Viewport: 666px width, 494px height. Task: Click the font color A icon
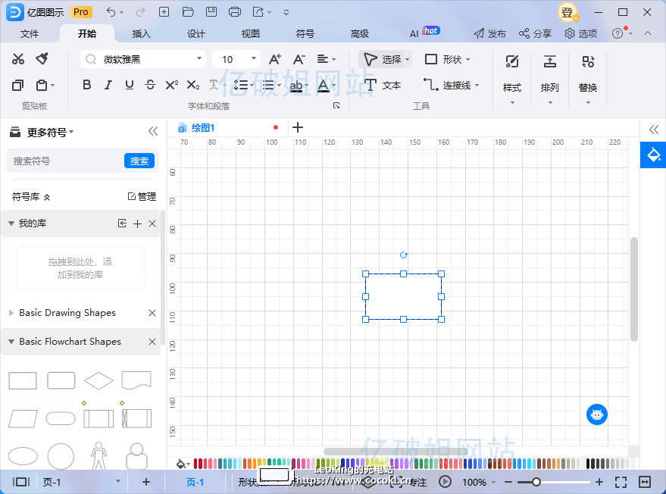tap(324, 86)
